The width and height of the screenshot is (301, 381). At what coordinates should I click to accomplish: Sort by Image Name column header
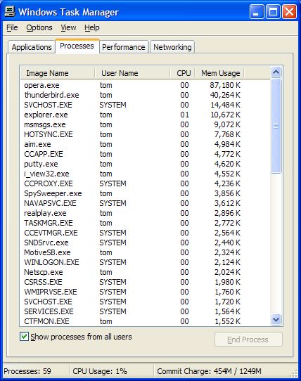tap(58, 73)
